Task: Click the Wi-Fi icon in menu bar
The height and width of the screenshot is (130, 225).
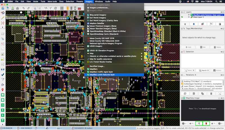Action: pos(192,1)
